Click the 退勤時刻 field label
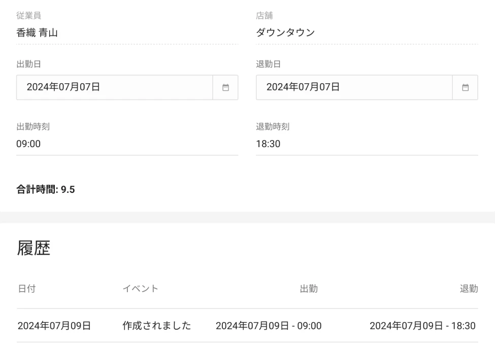495x345 pixels. (x=273, y=127)
